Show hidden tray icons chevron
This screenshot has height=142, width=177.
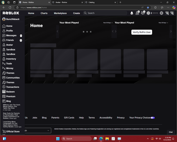[x=148, y=139]
